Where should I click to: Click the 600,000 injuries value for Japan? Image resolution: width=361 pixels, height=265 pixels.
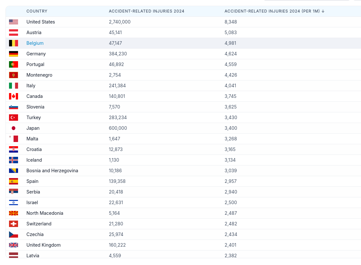pyautogui.click(x=118, y=128)
